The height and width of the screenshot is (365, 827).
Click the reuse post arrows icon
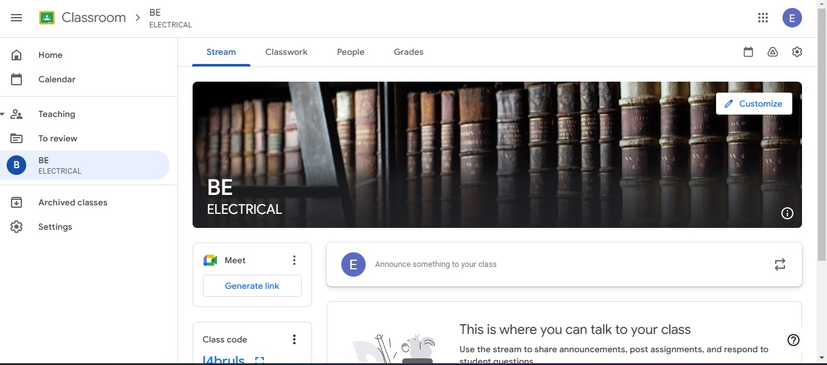[780, 264]
